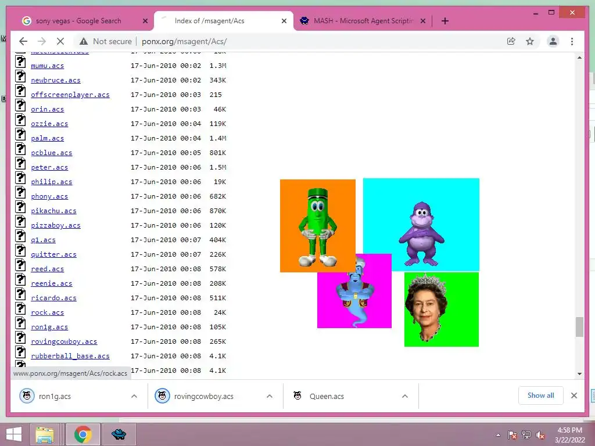
Task: Open a new browser tab
Action: coord(445,21)
